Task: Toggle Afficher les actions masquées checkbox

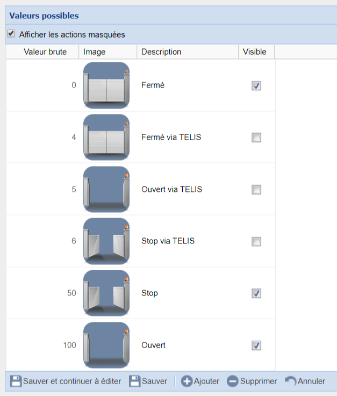Action: (x=11, y=34)
